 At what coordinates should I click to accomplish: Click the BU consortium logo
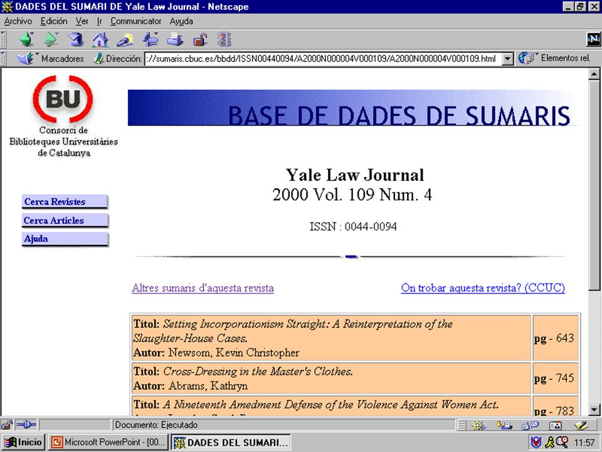[x=63, y=99]
